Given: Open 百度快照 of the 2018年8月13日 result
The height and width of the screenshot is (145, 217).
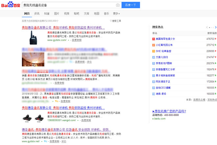Looking at the screenshot, I should pos(65,101).
